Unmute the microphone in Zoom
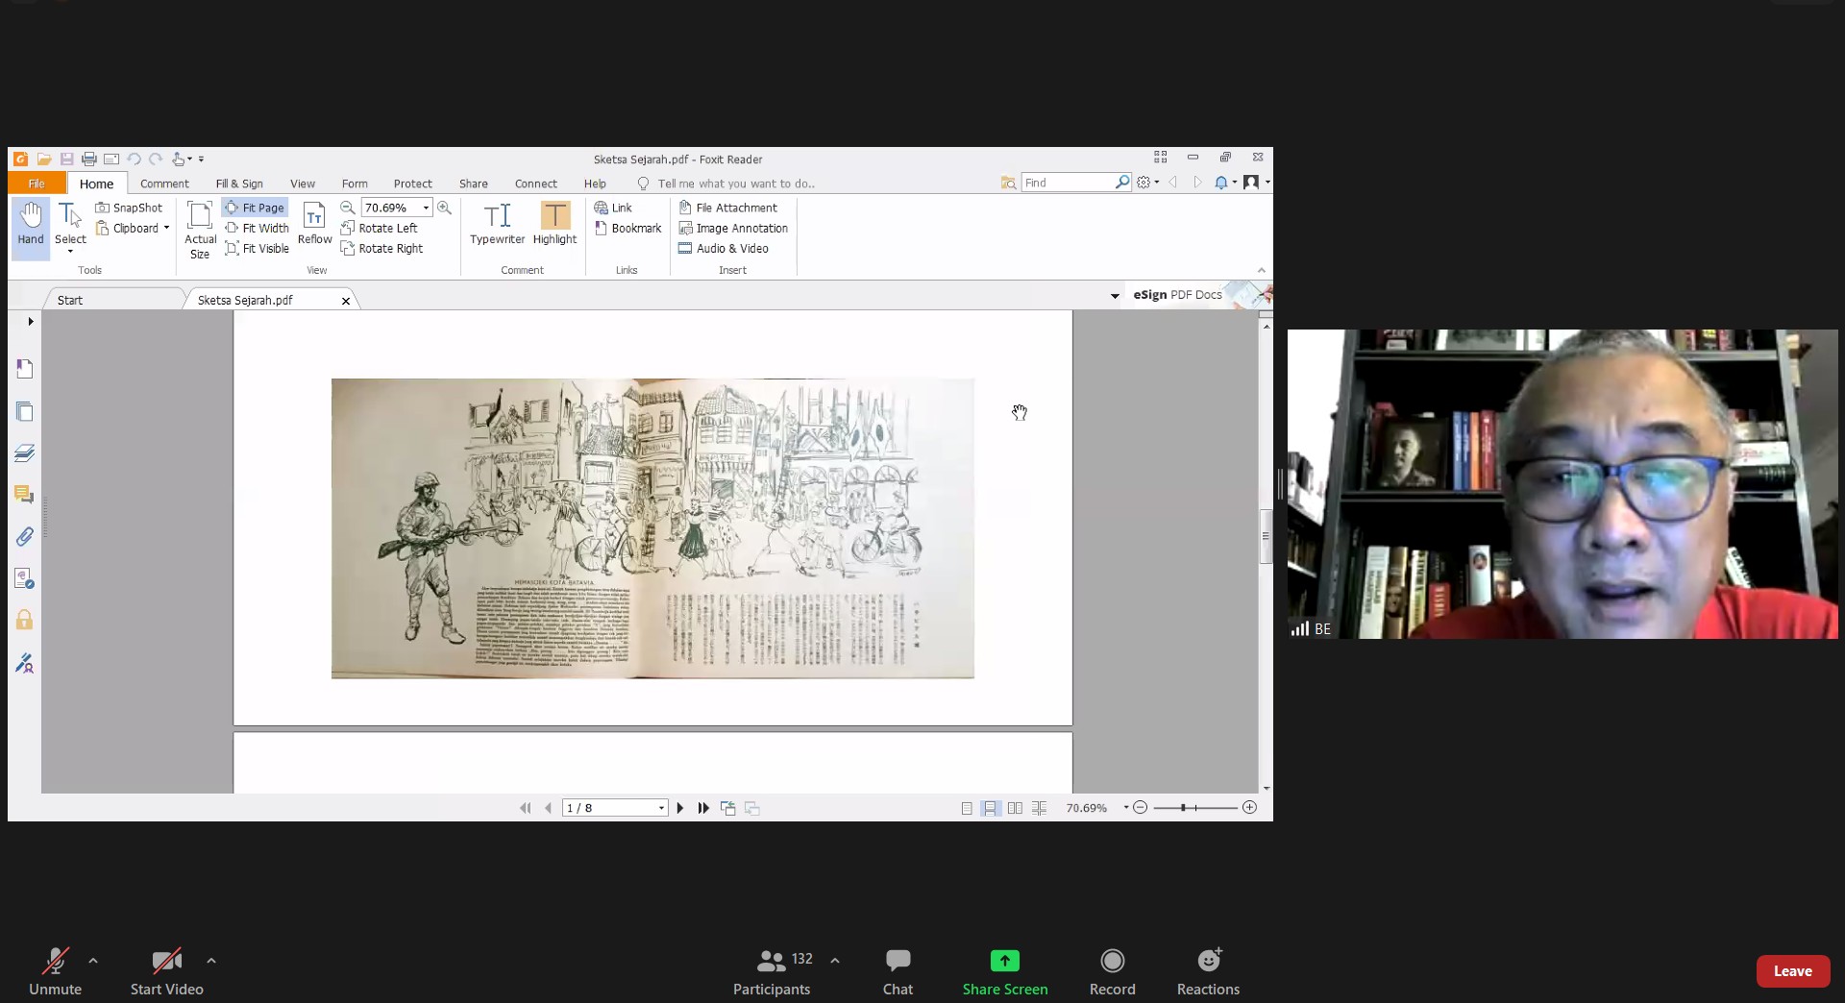This screenshot has height=1003, width=1845. [x=55, y=970]
